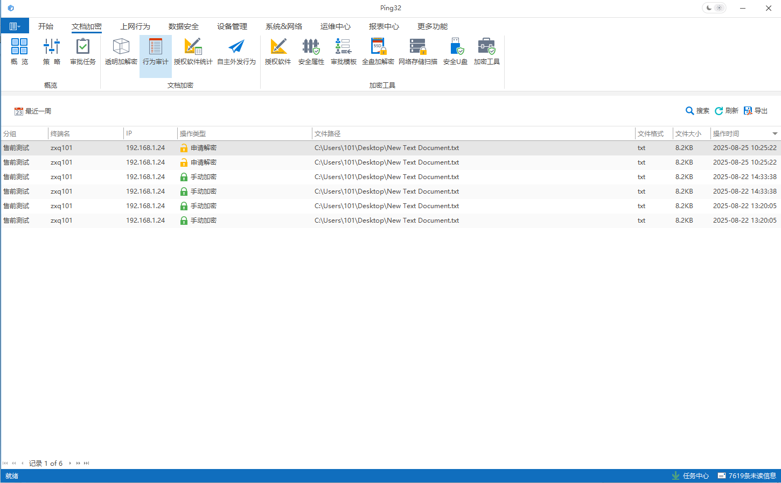
Task: Click 2025-08-25 10:25:22 in the first row
Action: click(745, 148)
